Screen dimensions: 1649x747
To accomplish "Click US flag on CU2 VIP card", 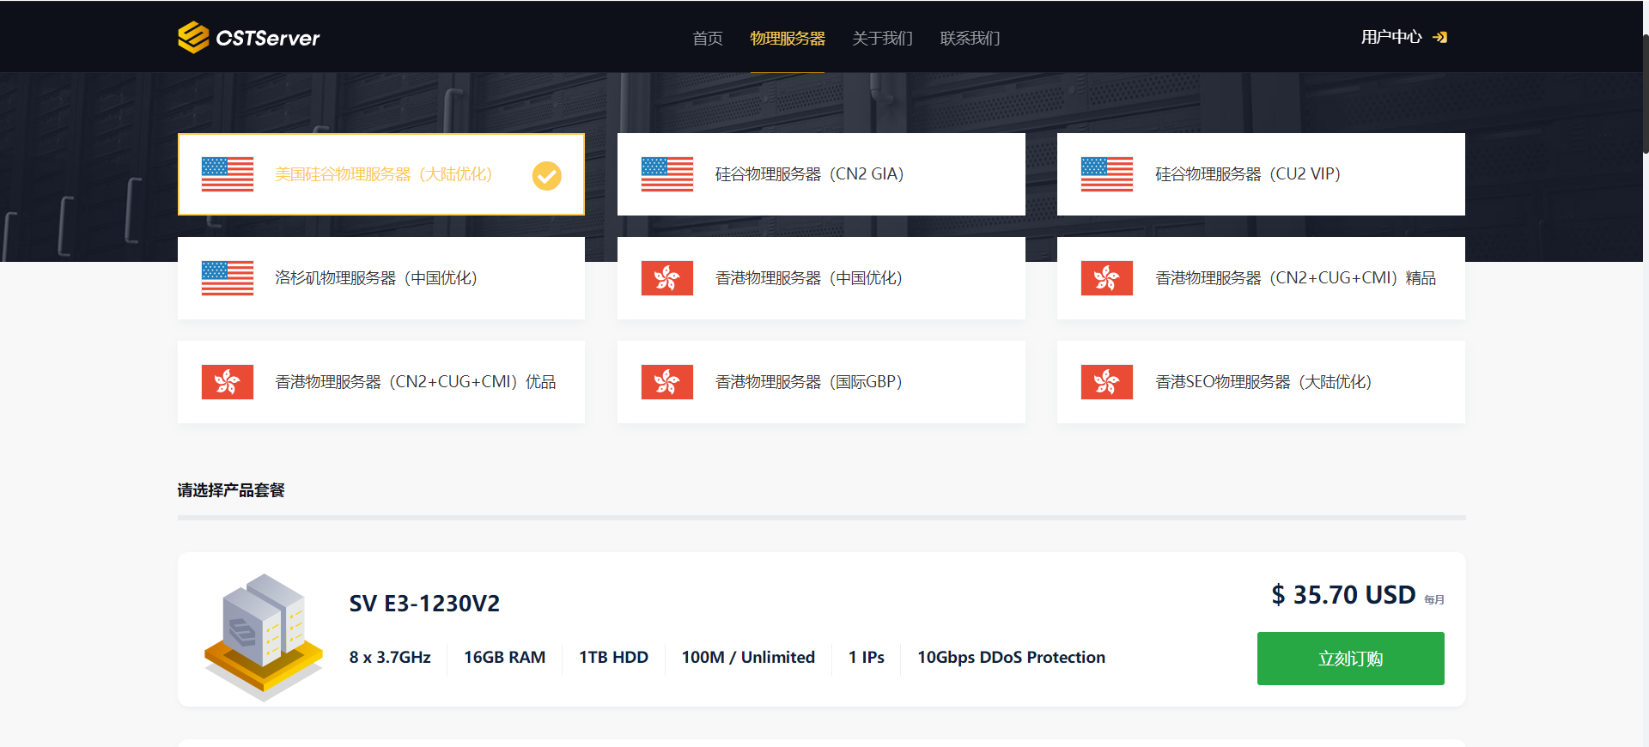I will (x=1107, y=174).
